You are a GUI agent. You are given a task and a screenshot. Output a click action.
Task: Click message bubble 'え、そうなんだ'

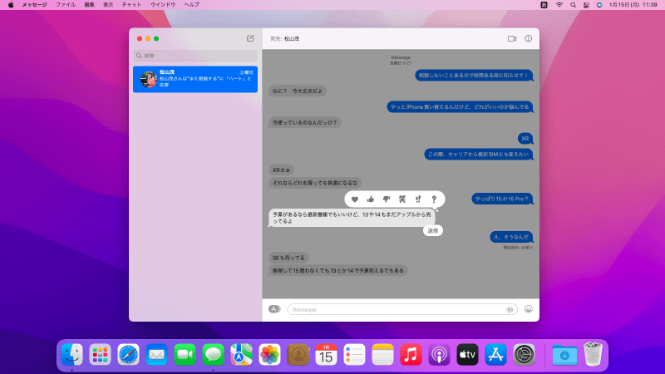[x=511, y=237]
